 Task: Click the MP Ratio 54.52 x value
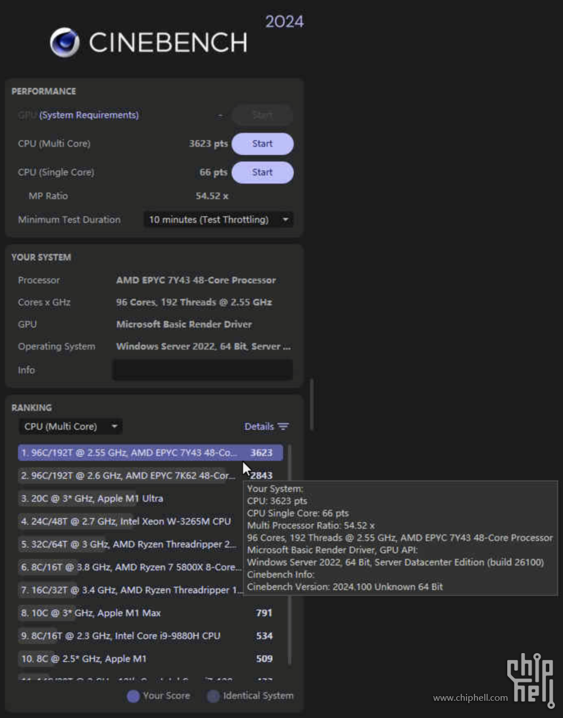point(212,196)
